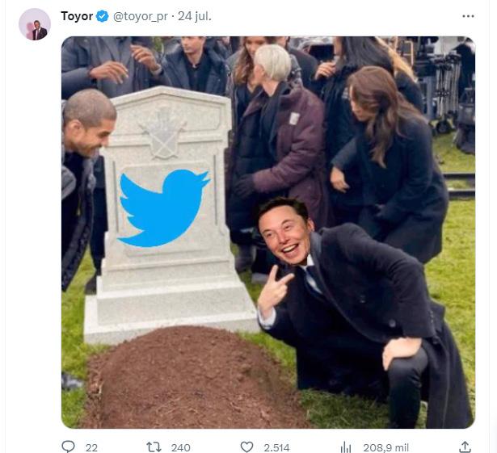Click the blue verified badge next to Toyor

103,16
